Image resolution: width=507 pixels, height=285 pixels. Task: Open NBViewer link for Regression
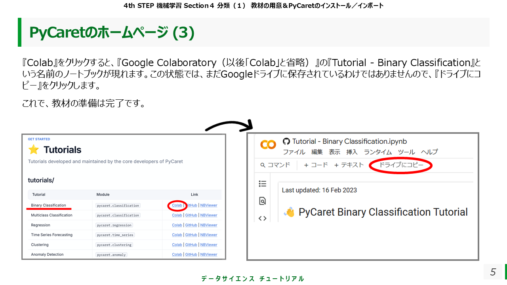pos(209,225)
